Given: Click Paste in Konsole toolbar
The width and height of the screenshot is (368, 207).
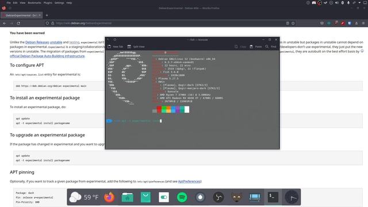Looking at the screenshot, I should [x=255, y=47].
